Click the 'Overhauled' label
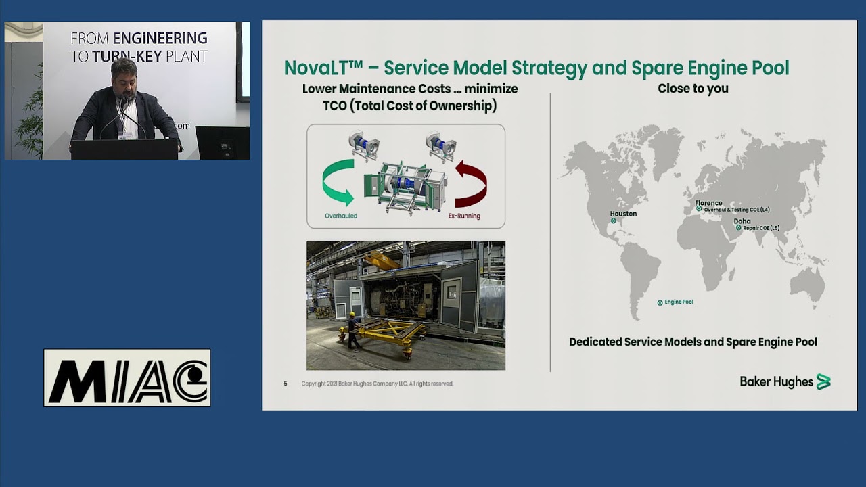The image size is (866, 487). (341, 216)
